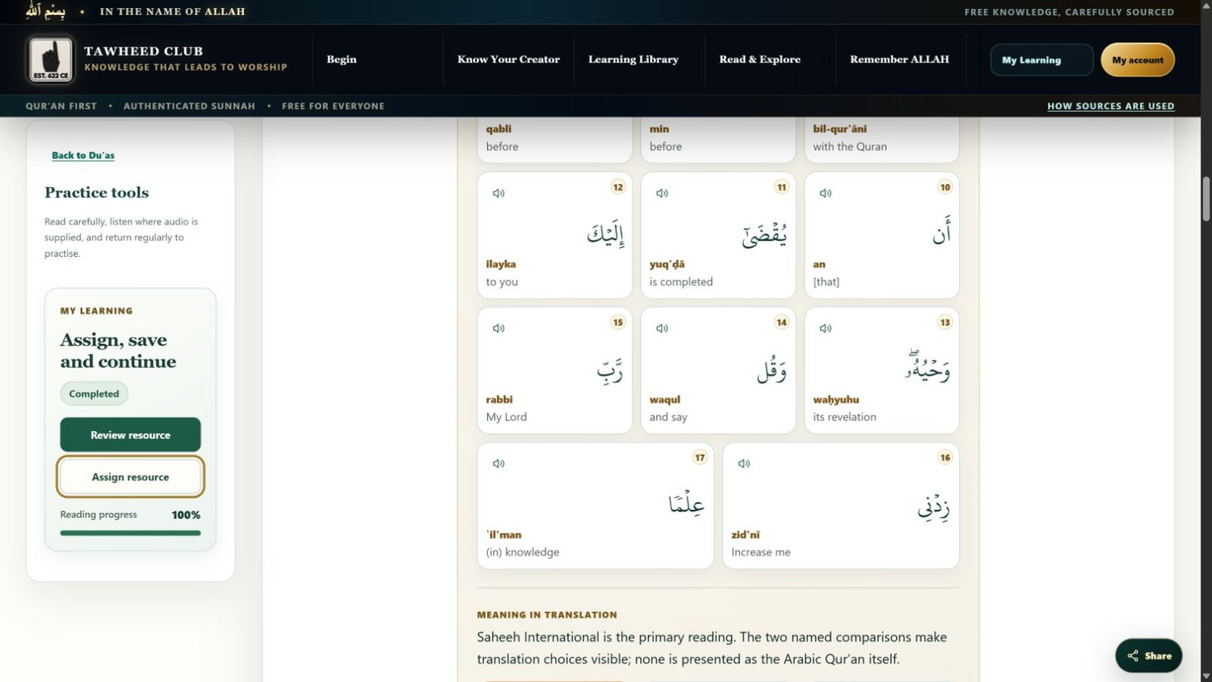Screen dimensions: 1212x682
Task: Click the reading progress bar
Action: pyautogui.click(x=130, y=533)
